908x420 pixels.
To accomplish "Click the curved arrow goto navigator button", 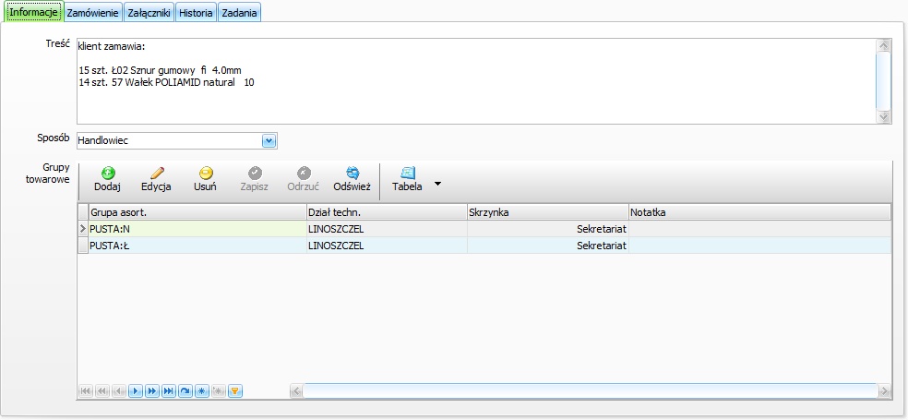I will tap(185, 391).
